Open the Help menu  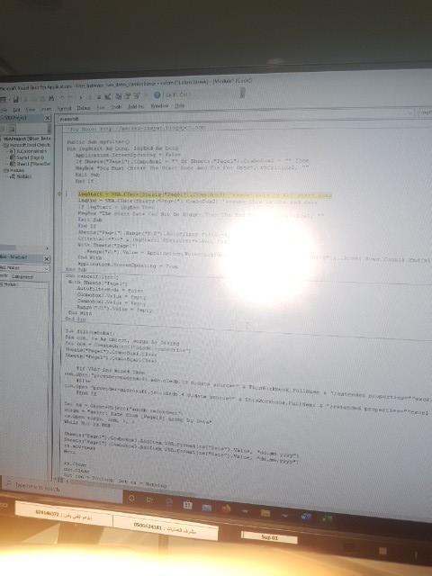(x=179, y=106)
